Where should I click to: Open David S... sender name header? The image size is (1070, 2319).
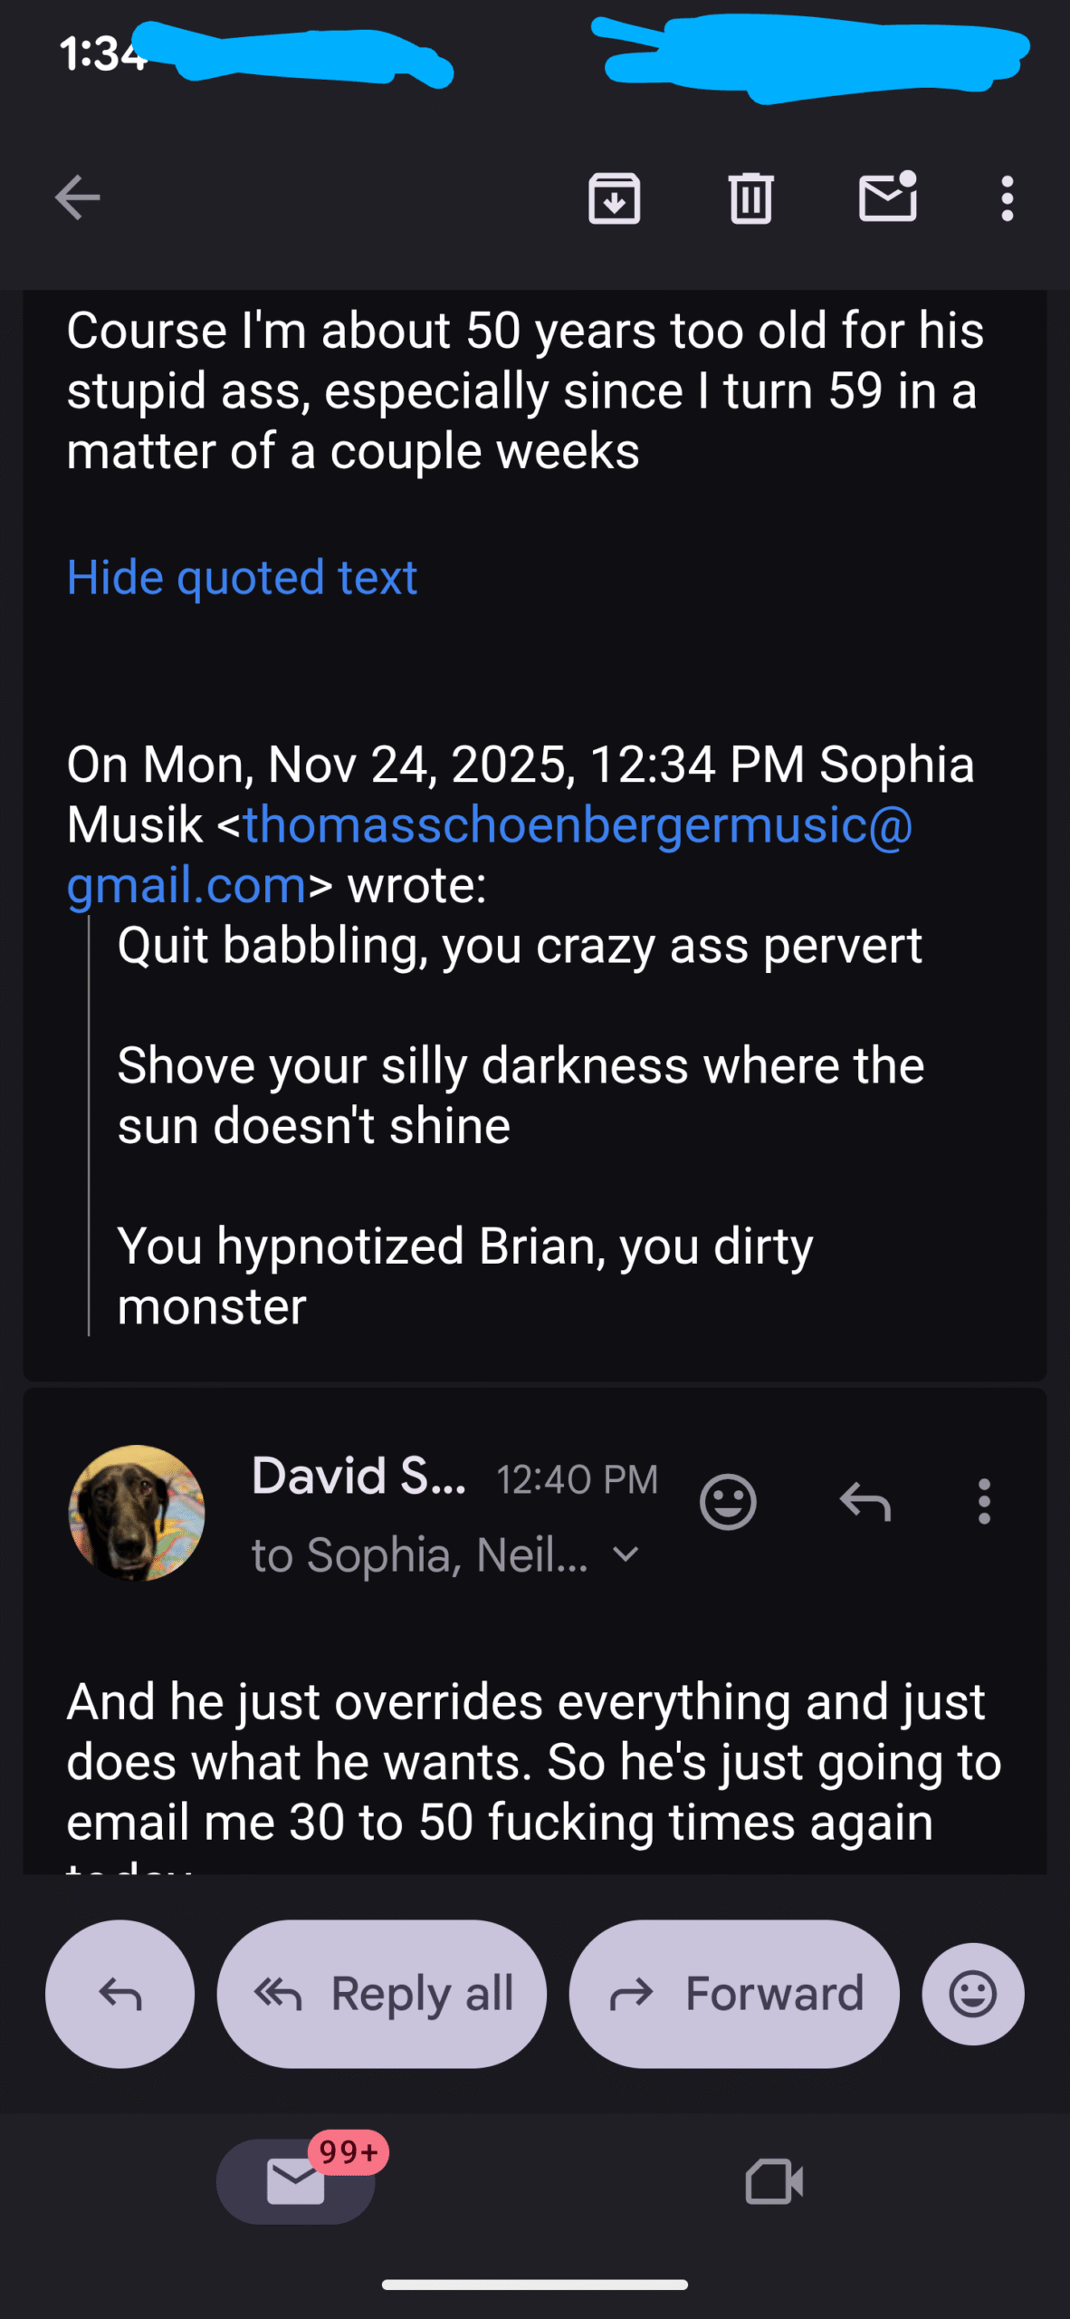(358, 1477)
